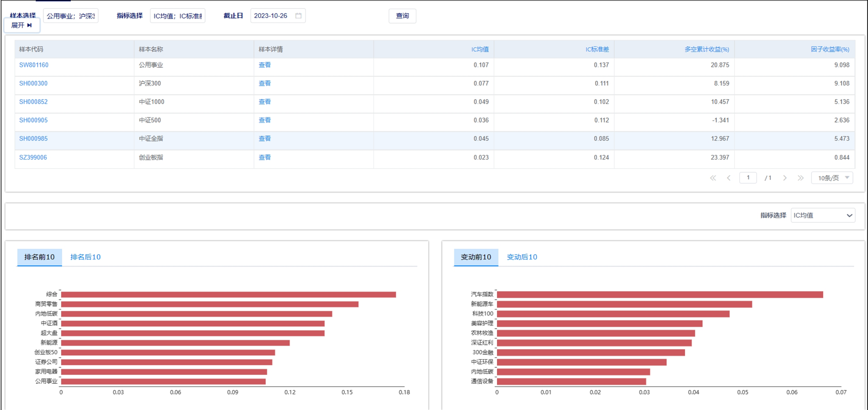Click 查看 for 创业板指 row
Viewport: 868px width, 410px height.
(x=265, y=157)
